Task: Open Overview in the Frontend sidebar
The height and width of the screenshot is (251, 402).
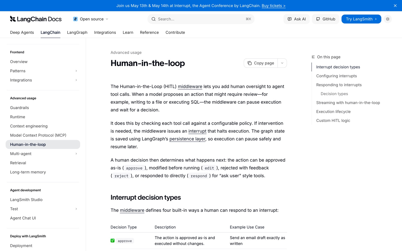Action: 19,61
